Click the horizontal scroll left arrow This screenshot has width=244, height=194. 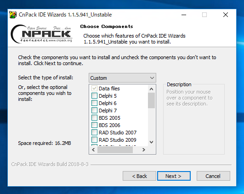(x=93, y=150)
